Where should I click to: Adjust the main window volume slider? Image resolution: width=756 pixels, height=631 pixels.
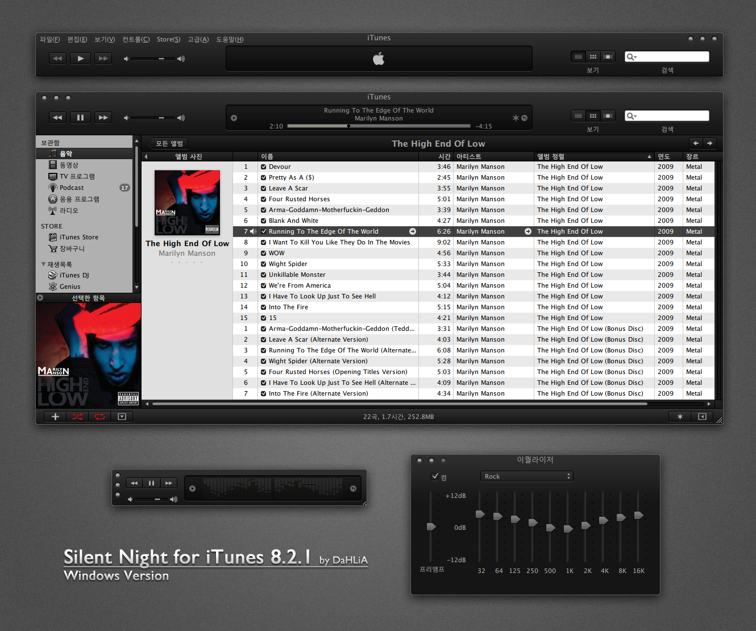click(152, 118)
